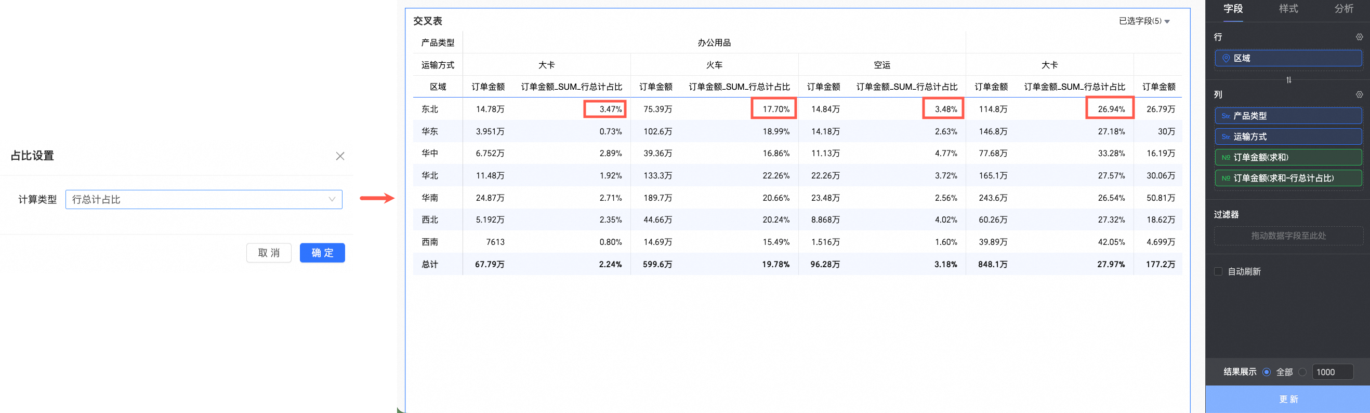Click the 1000 result count field
This screenshot has width=1370, height=413.
(x=1332, y=372)
